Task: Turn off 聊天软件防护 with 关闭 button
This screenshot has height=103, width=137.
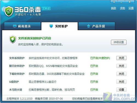Action: (121, 66)
